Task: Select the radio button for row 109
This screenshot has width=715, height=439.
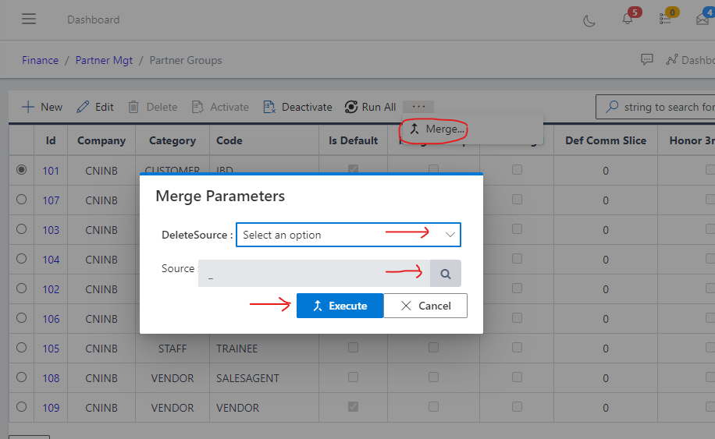Action: 21,407
